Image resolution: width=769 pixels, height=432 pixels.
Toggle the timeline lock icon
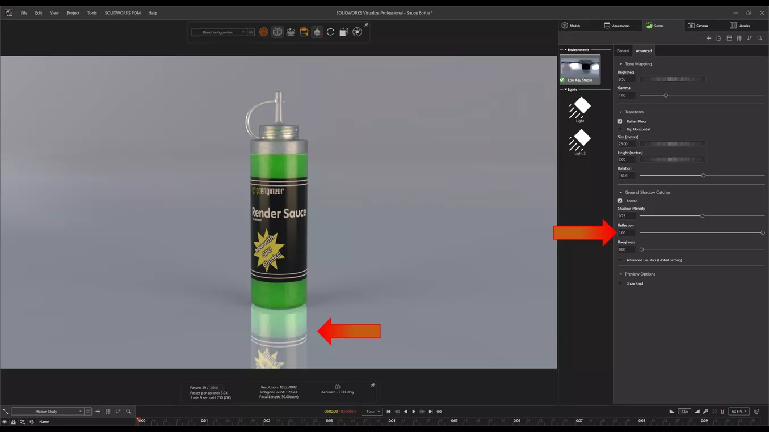click(14, 422)
